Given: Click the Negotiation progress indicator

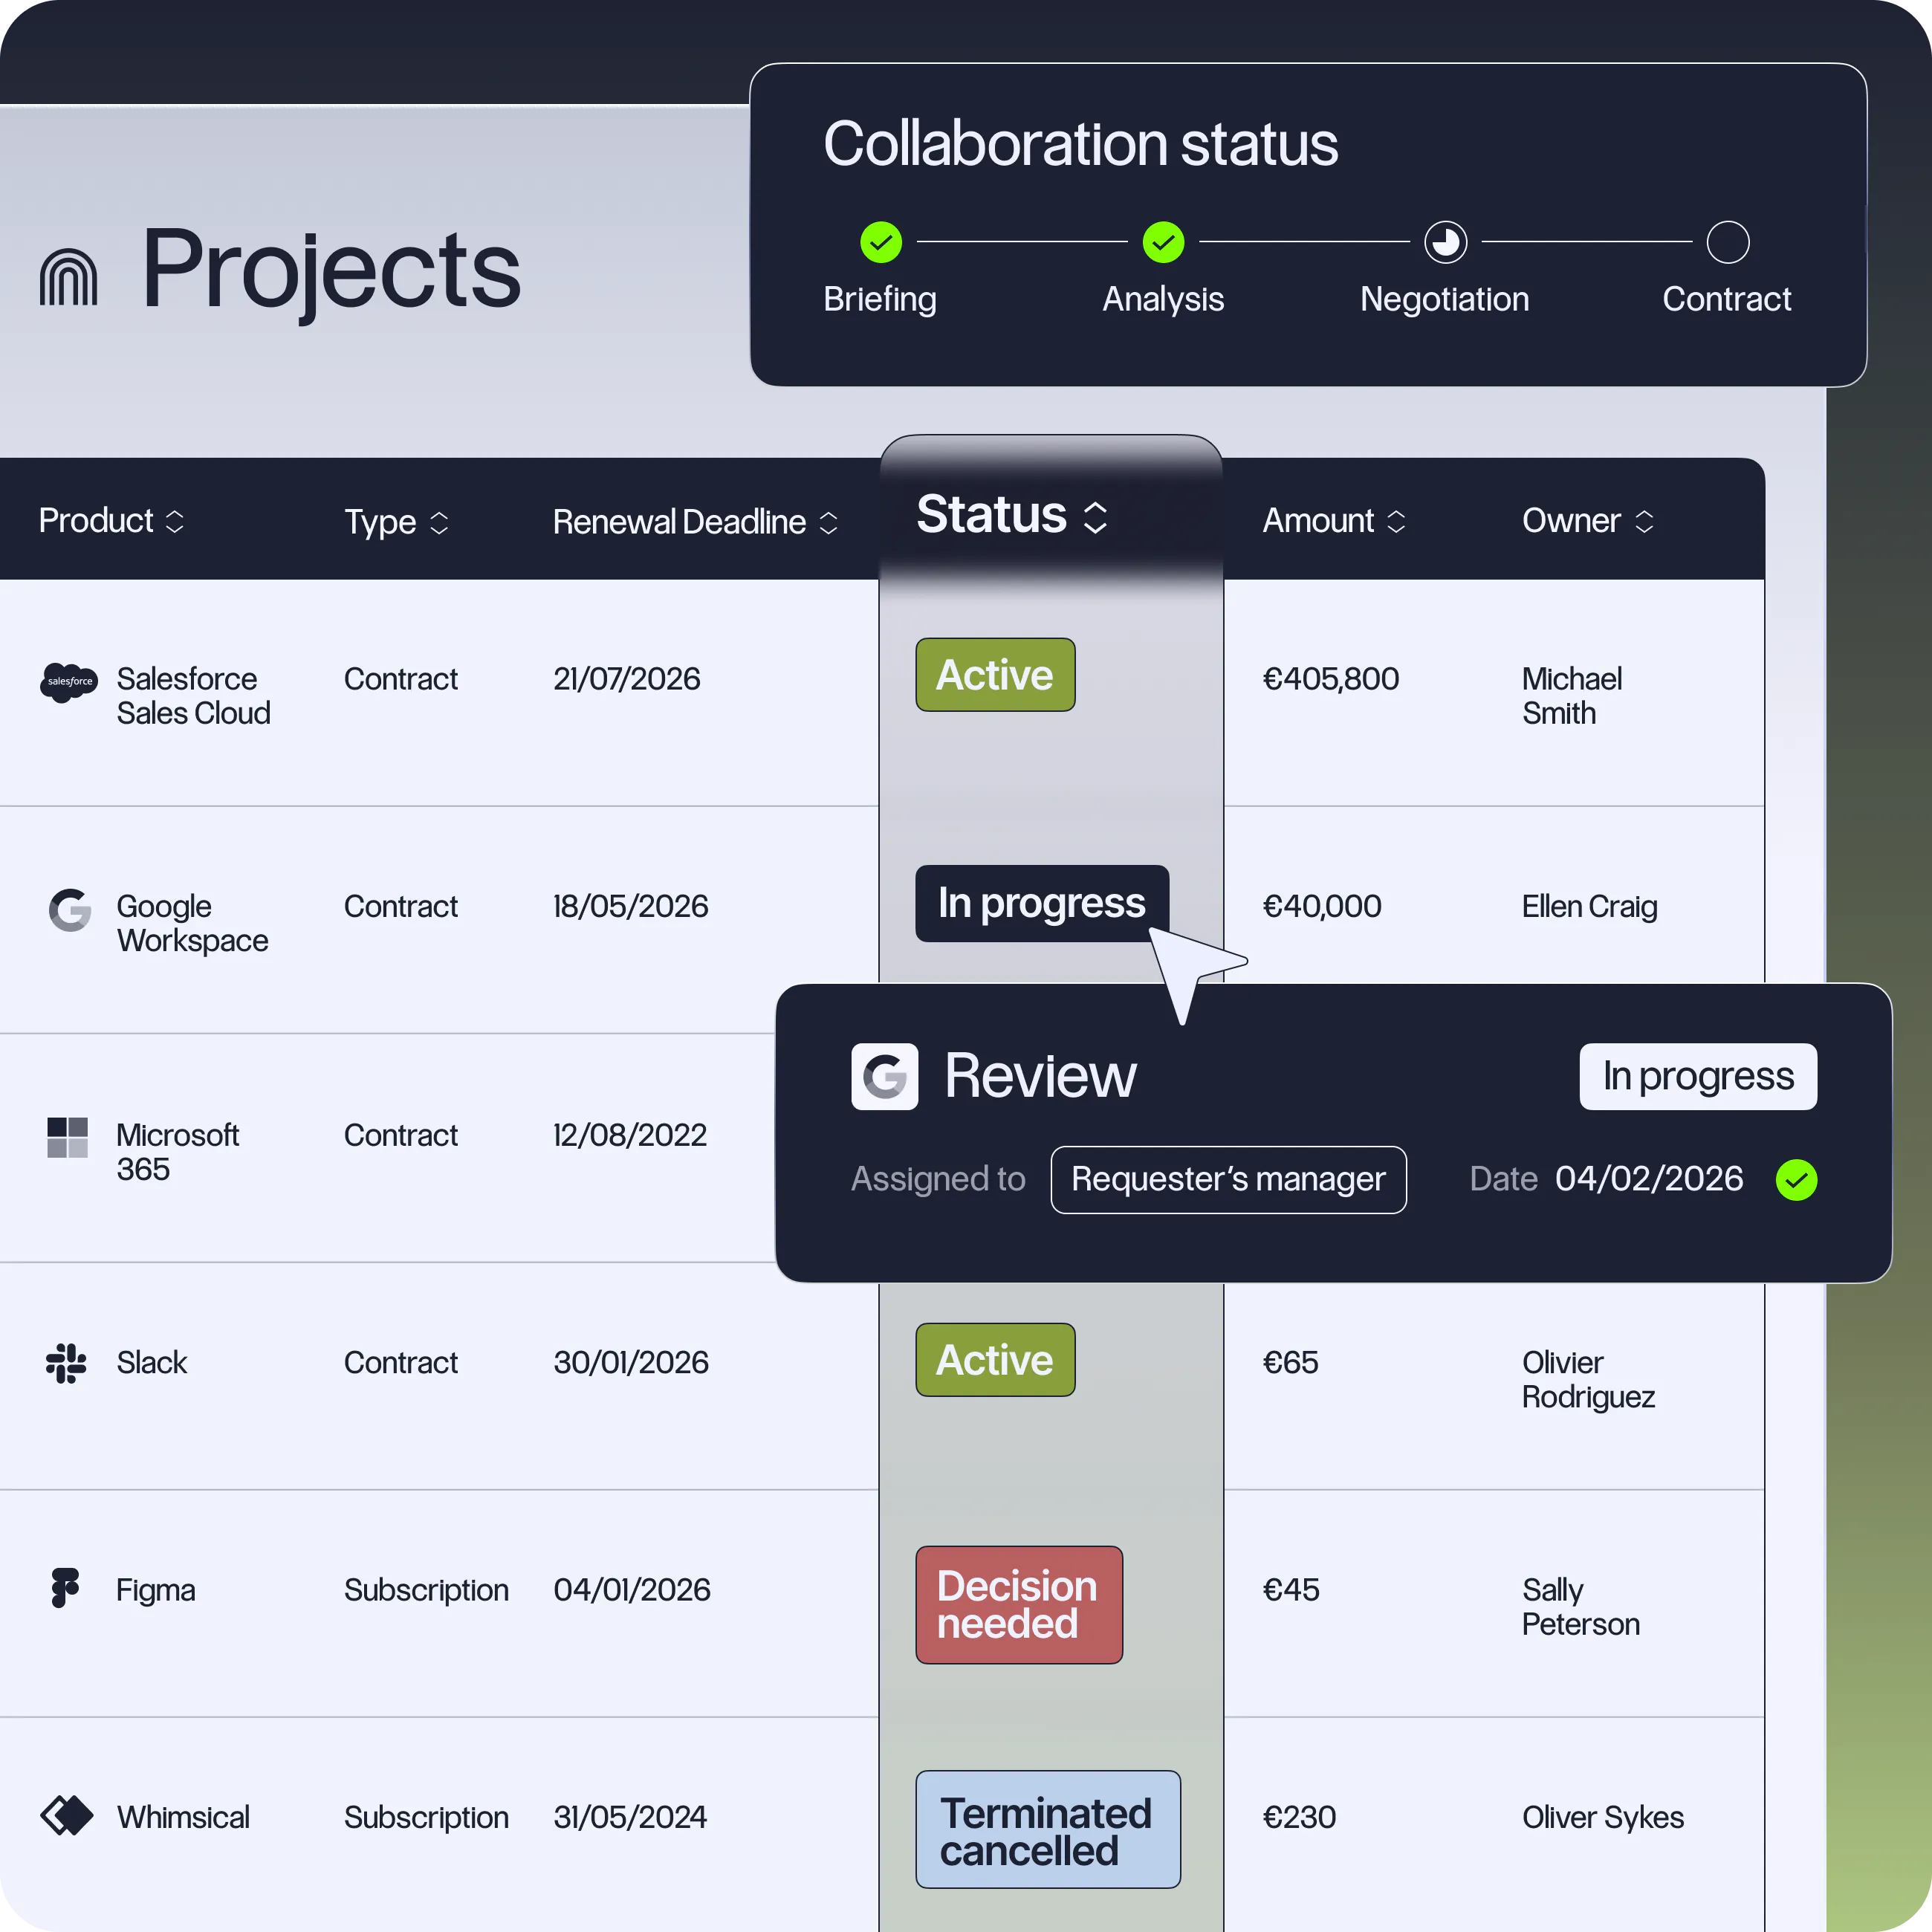Looking at the screenshot, I should point(1445,242).
